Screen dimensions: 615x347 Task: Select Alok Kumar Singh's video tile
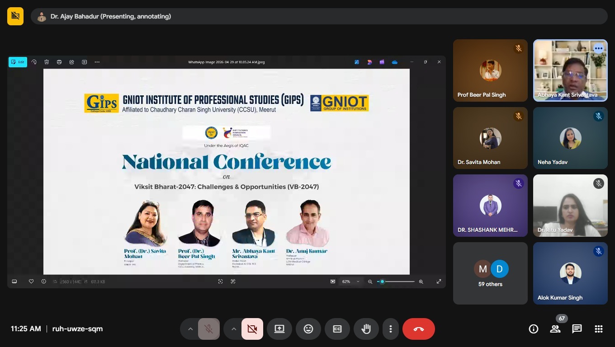click(x=570, y=273)
